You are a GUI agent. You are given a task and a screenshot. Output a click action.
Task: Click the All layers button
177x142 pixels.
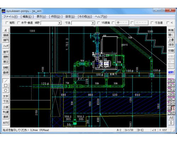point(171,118)
